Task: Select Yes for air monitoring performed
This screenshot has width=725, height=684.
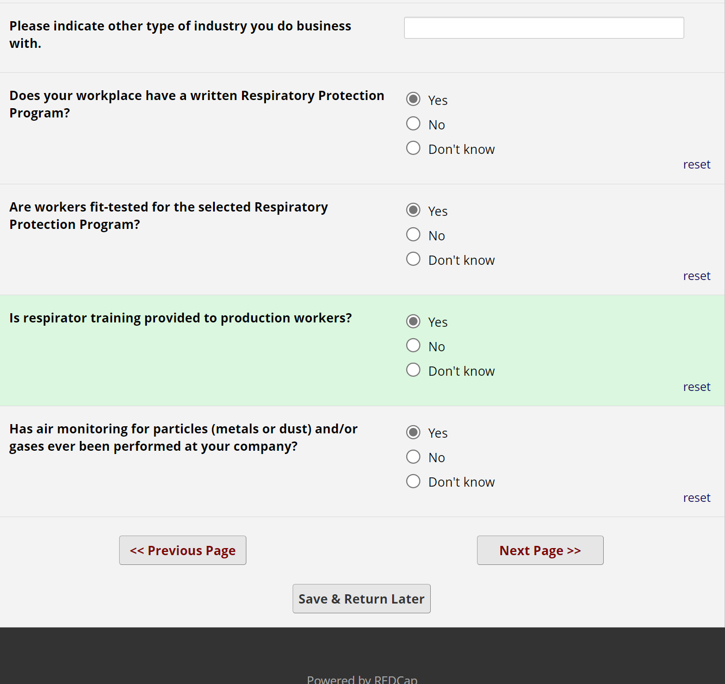Action: pos(413,432)
